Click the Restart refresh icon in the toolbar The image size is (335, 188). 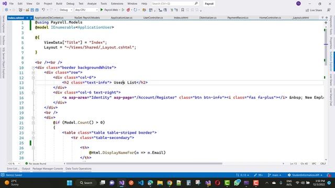pyautogui.click(x=135, y=10)
